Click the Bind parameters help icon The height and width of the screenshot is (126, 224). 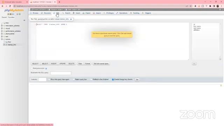click(x=46, y=69)
